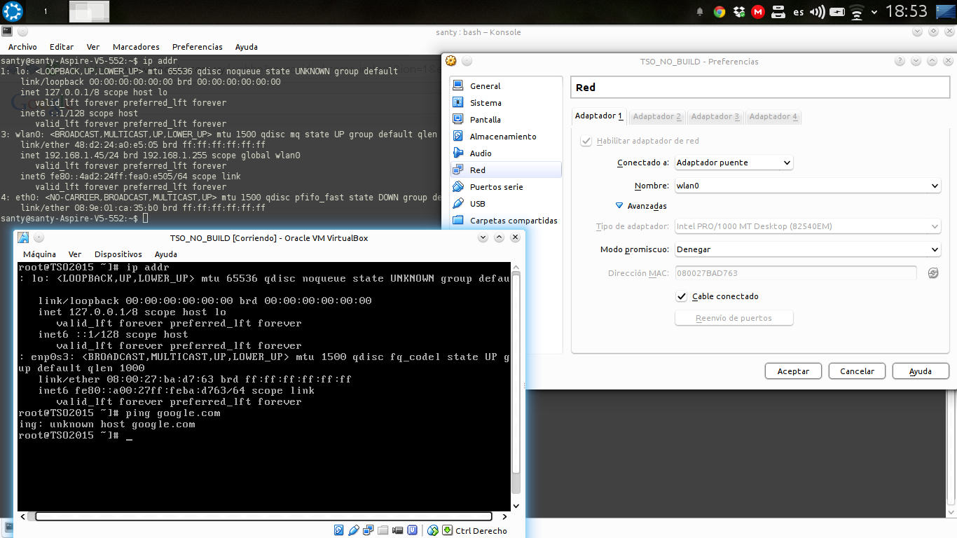Open the VirtualBox VM Ver menu
The width and height of the screenshot is (957, 538).
(x=75, y=254)
